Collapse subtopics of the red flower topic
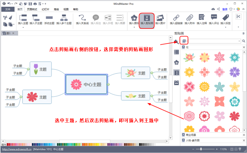This screenshot has height=153, width=247. coord(21,97)
